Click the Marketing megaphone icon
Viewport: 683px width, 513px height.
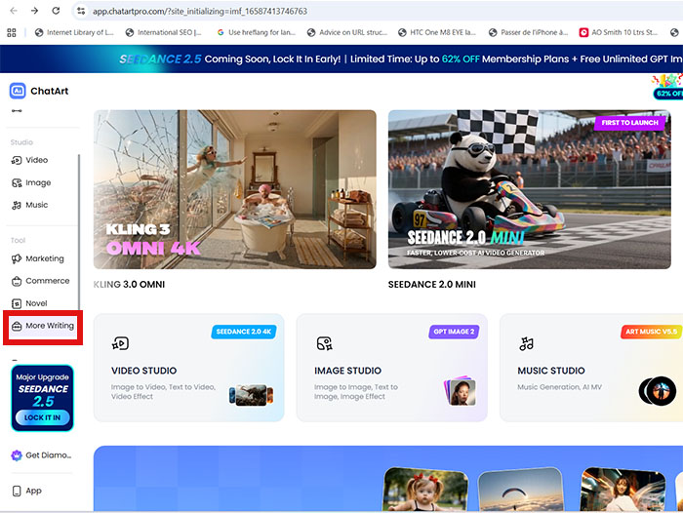point(17,259)
